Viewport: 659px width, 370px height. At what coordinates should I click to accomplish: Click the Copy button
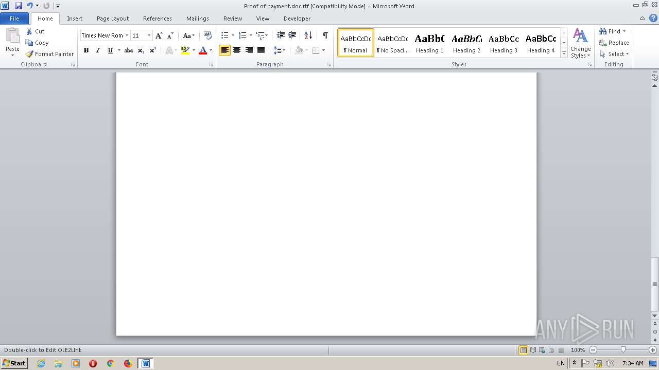point(37,43)
